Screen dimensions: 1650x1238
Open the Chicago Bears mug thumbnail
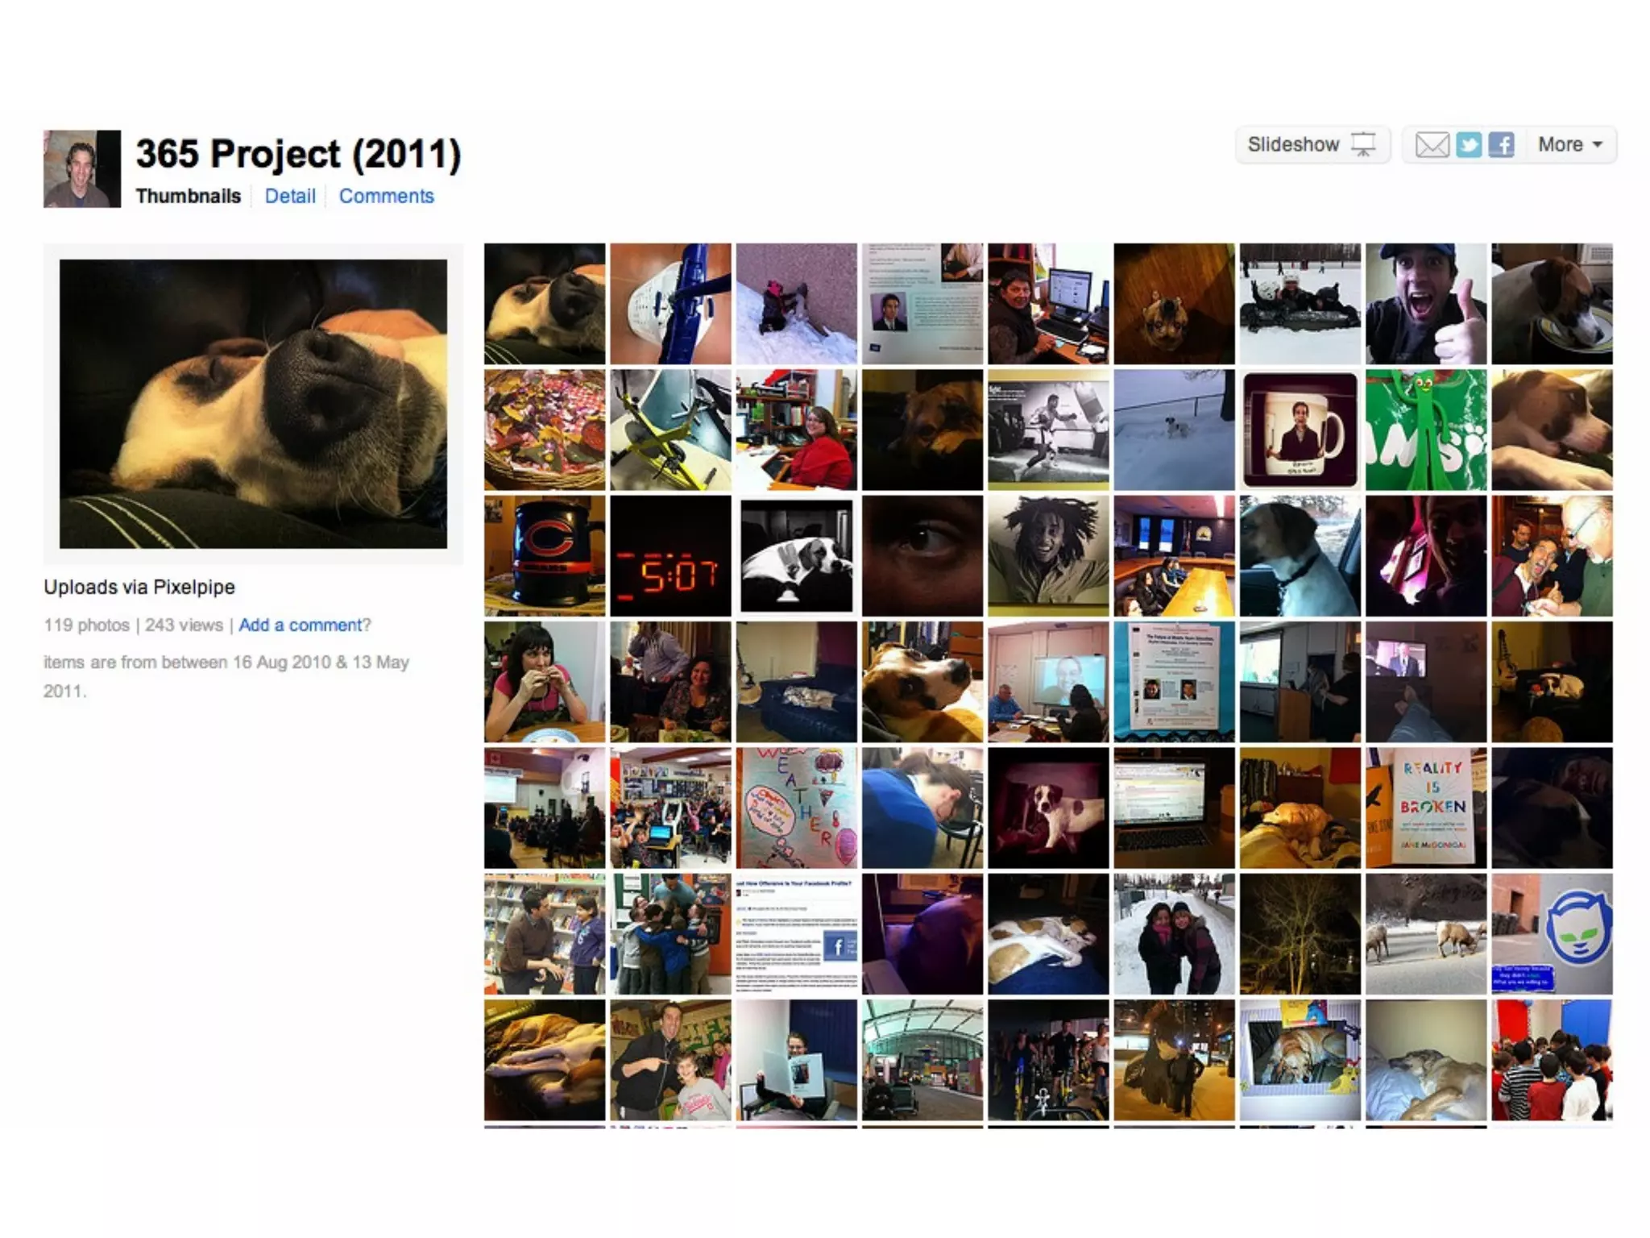coord(545,556)
